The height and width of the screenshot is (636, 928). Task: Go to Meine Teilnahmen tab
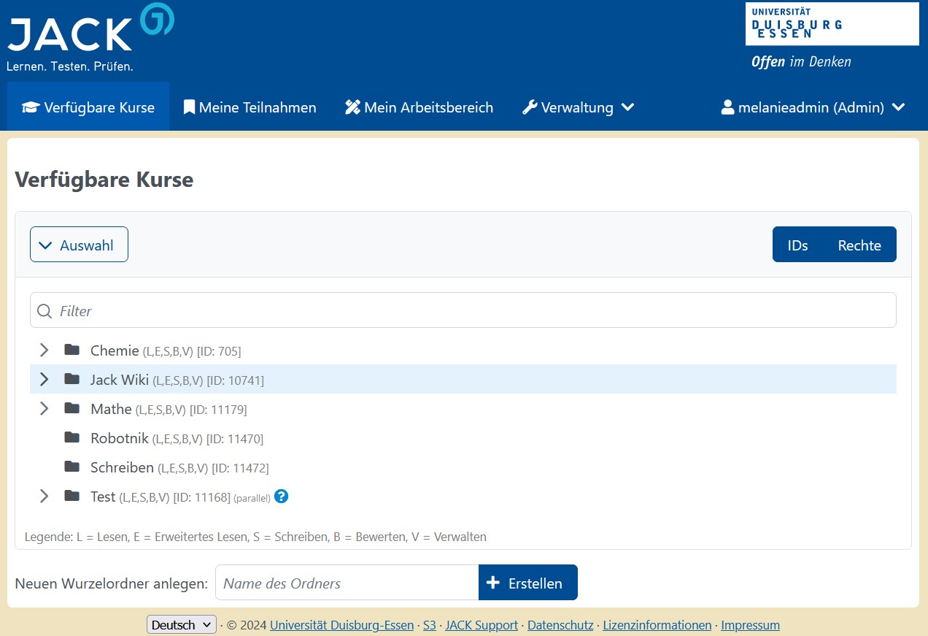[x=250, y=107]
